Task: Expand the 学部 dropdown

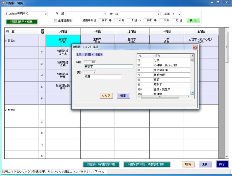Action: pos(105,14)
